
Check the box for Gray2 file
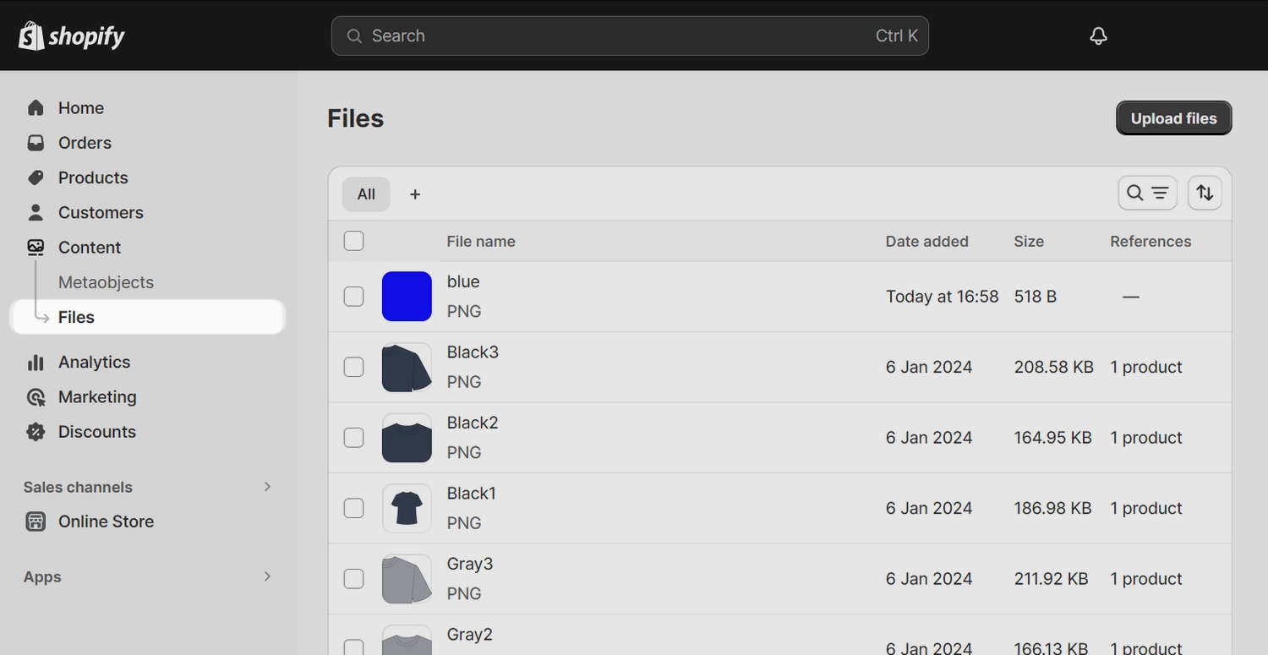(x=354, y=647)
